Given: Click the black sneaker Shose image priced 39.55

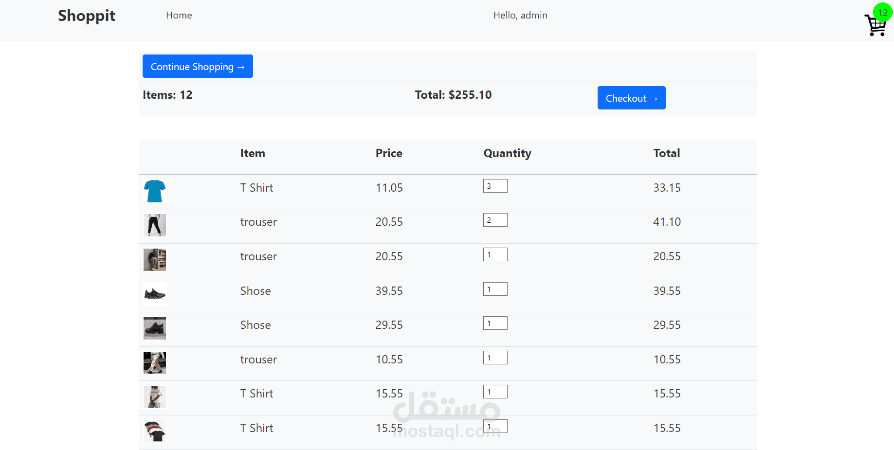Looking at the screenshot, I should (155, 294).
